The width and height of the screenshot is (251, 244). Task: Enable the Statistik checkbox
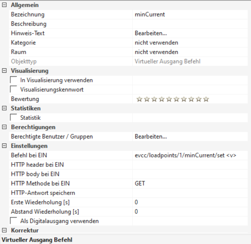pyautogui.click(x=13, y=117)
